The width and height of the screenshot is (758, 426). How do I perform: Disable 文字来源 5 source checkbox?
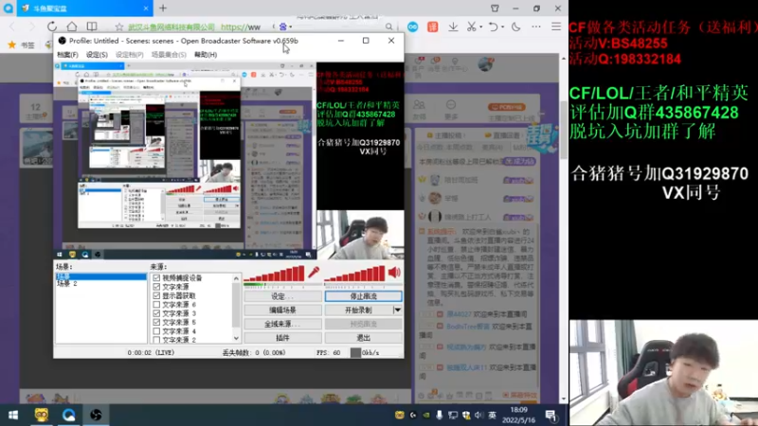[x=156, y=322]
